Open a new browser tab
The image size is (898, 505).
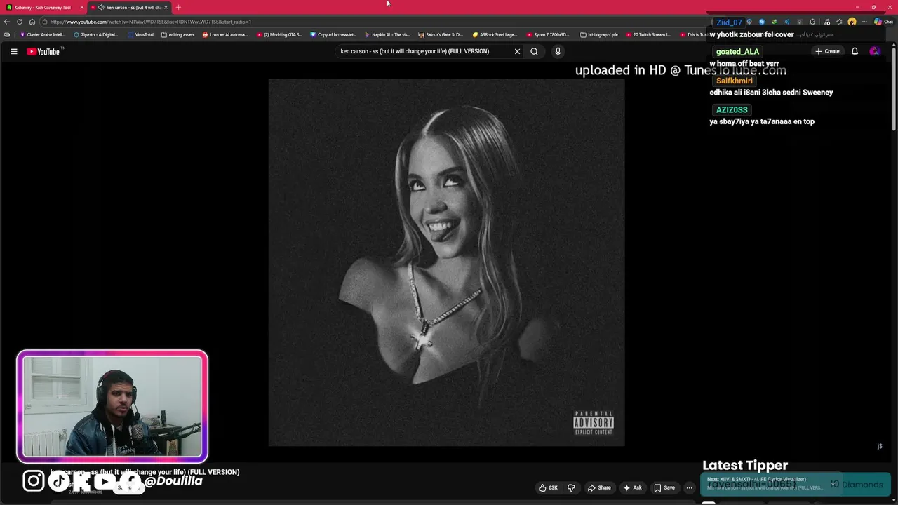coord(178,7)
